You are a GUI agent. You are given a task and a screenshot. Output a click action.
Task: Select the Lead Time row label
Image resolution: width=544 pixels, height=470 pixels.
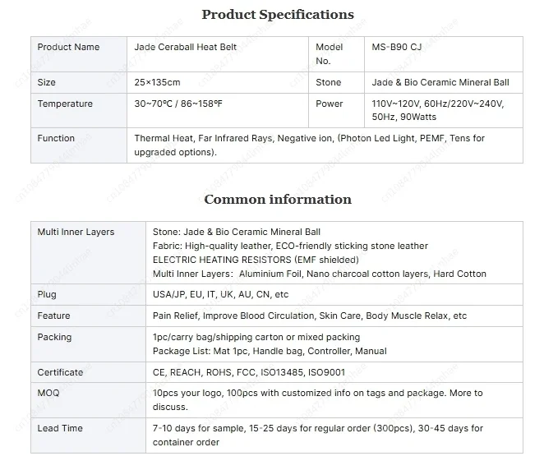pos(60,428)
